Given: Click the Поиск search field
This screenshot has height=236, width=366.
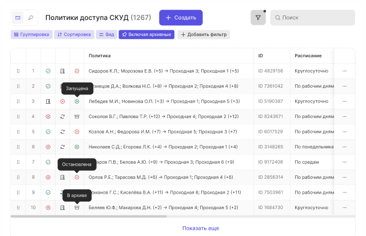Looking at the screenshot, I should tap(313, 18).
